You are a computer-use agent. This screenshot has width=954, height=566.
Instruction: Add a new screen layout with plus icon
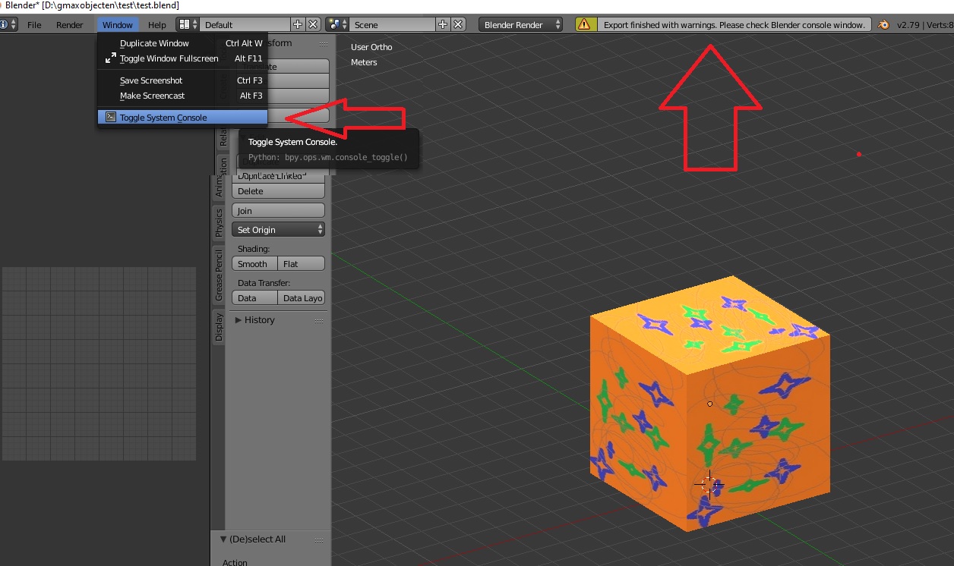coord(298,24)
